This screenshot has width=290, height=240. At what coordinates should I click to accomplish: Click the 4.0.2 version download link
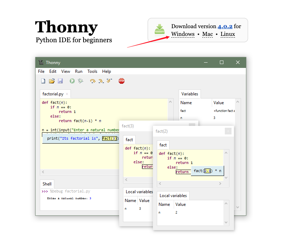click(x=225, y=26)
